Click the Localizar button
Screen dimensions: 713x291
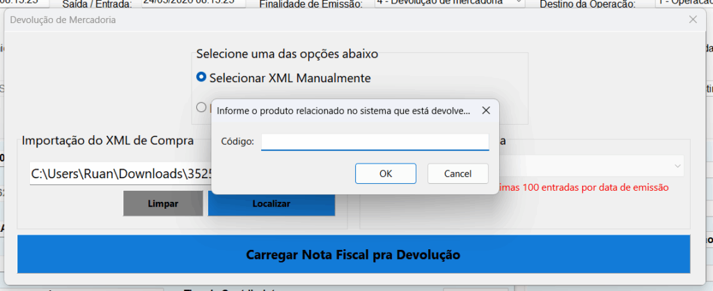[x=271, y=203]
